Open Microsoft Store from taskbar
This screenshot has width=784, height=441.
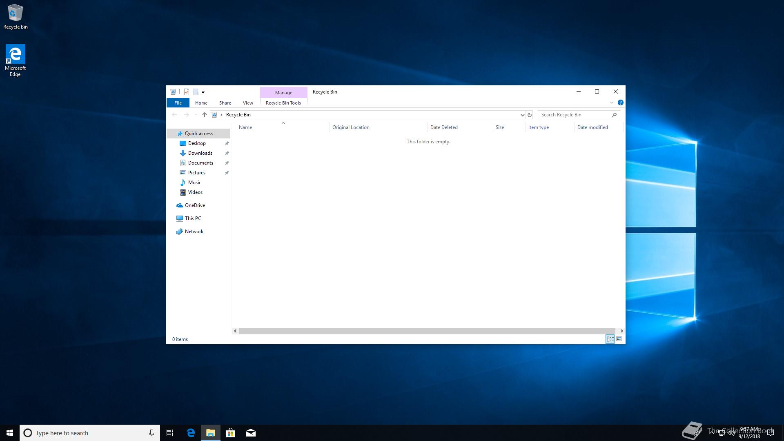pos(231,433)
